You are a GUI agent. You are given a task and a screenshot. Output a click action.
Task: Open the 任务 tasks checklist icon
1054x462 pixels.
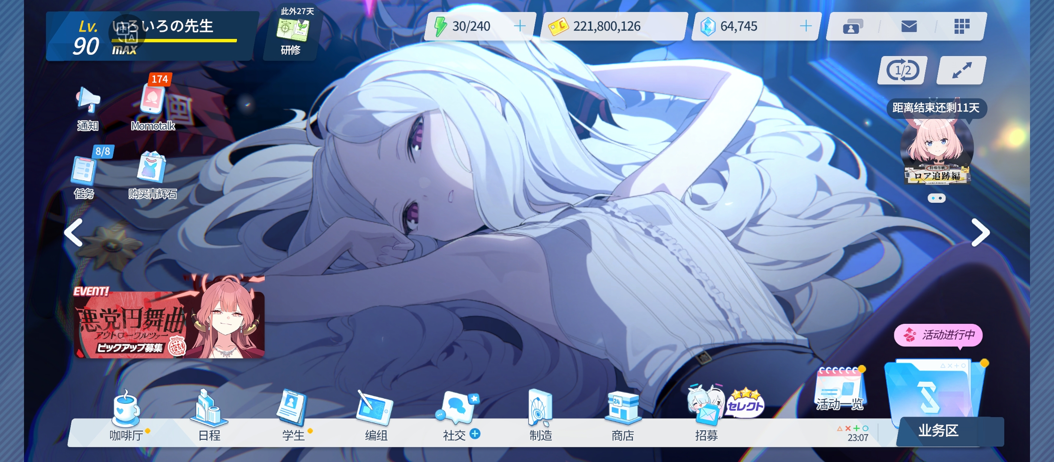[84, 170]
